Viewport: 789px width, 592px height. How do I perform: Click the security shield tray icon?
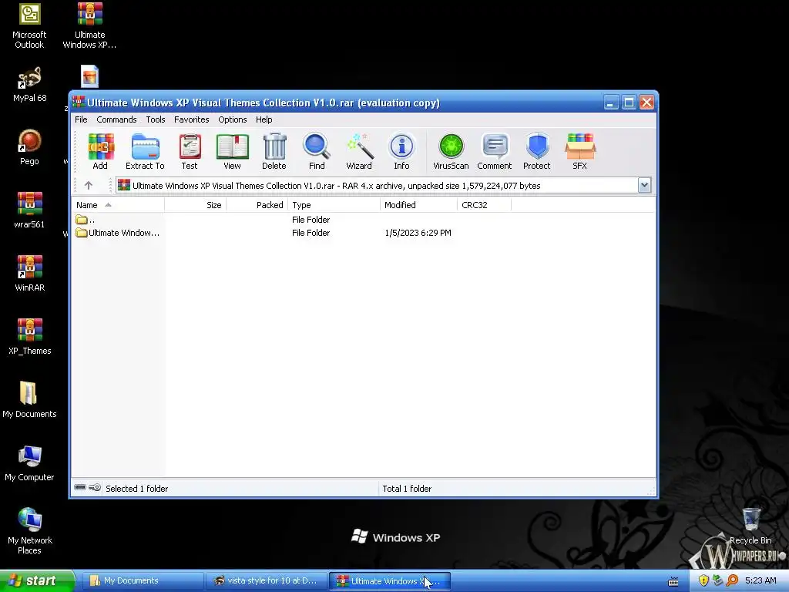pos(703,580)
